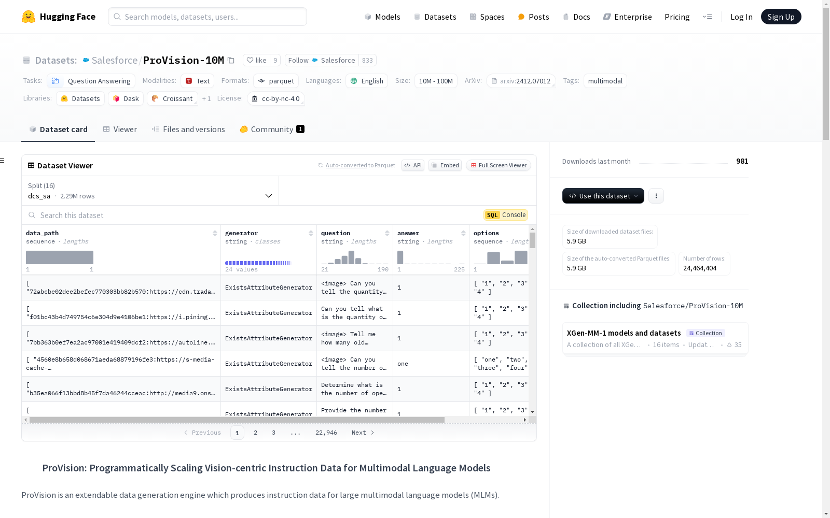Expand the Split dcs_sa dropdown

pyautogui.click(x=150, y=191)
